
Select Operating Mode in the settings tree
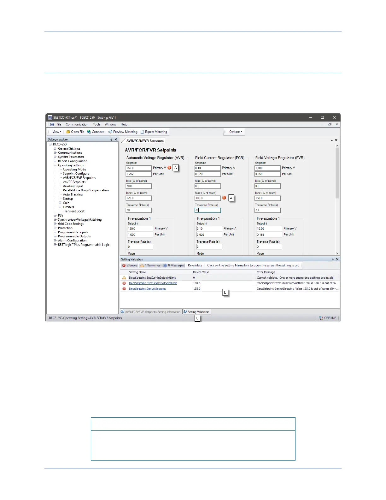(x=74, y=170)
